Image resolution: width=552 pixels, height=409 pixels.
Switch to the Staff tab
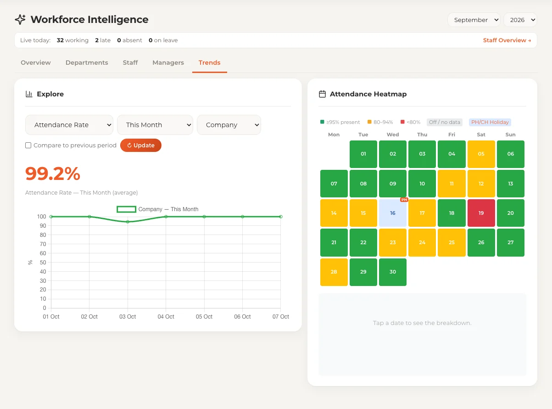(x=130, y=63)
